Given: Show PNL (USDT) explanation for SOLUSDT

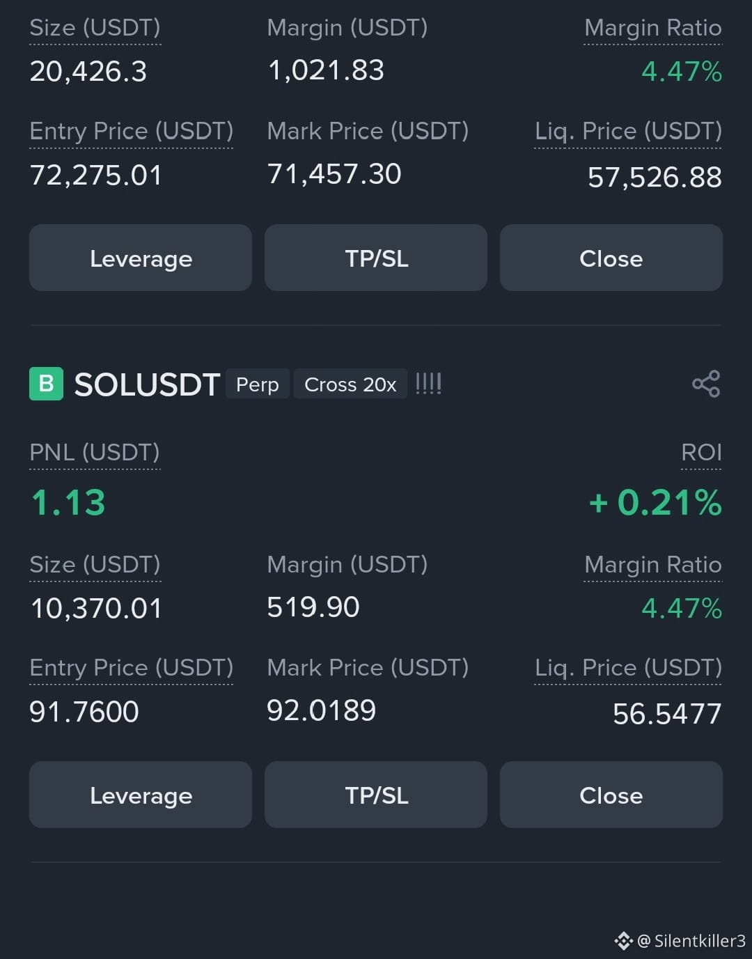Looking at the screenshot, I should tap(95, 453).
